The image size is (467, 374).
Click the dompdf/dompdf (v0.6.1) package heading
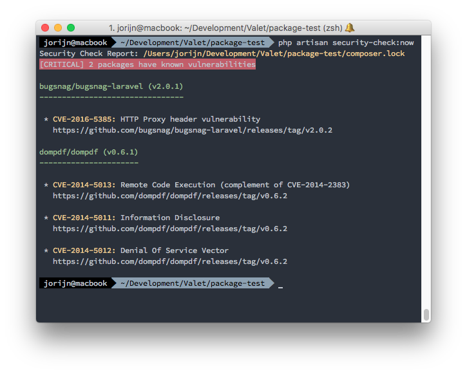point(88,152)
